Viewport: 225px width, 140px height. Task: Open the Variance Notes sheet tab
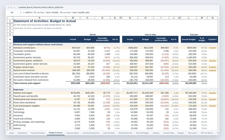pyautogui.click(x=73, y=133)
